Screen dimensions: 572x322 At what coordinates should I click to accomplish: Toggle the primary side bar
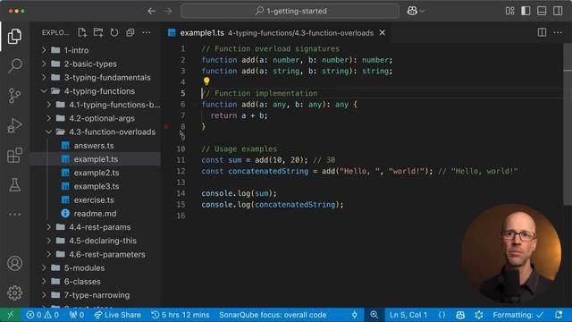[x=526, y=11]
